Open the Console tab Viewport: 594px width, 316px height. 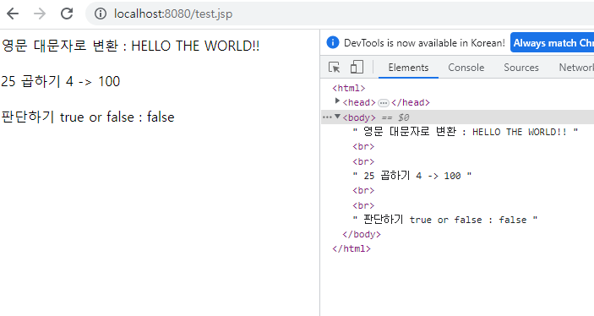[x=466, y=68]
